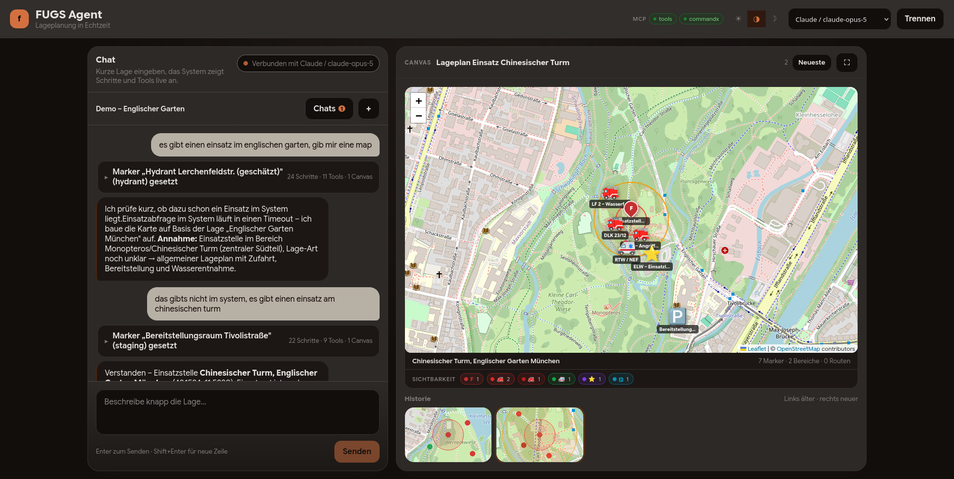The height and width of the screenshot is (479, 954).
Task: Click the 'Demo – Englischer Garten' chat title
Action: coord(140,109)
